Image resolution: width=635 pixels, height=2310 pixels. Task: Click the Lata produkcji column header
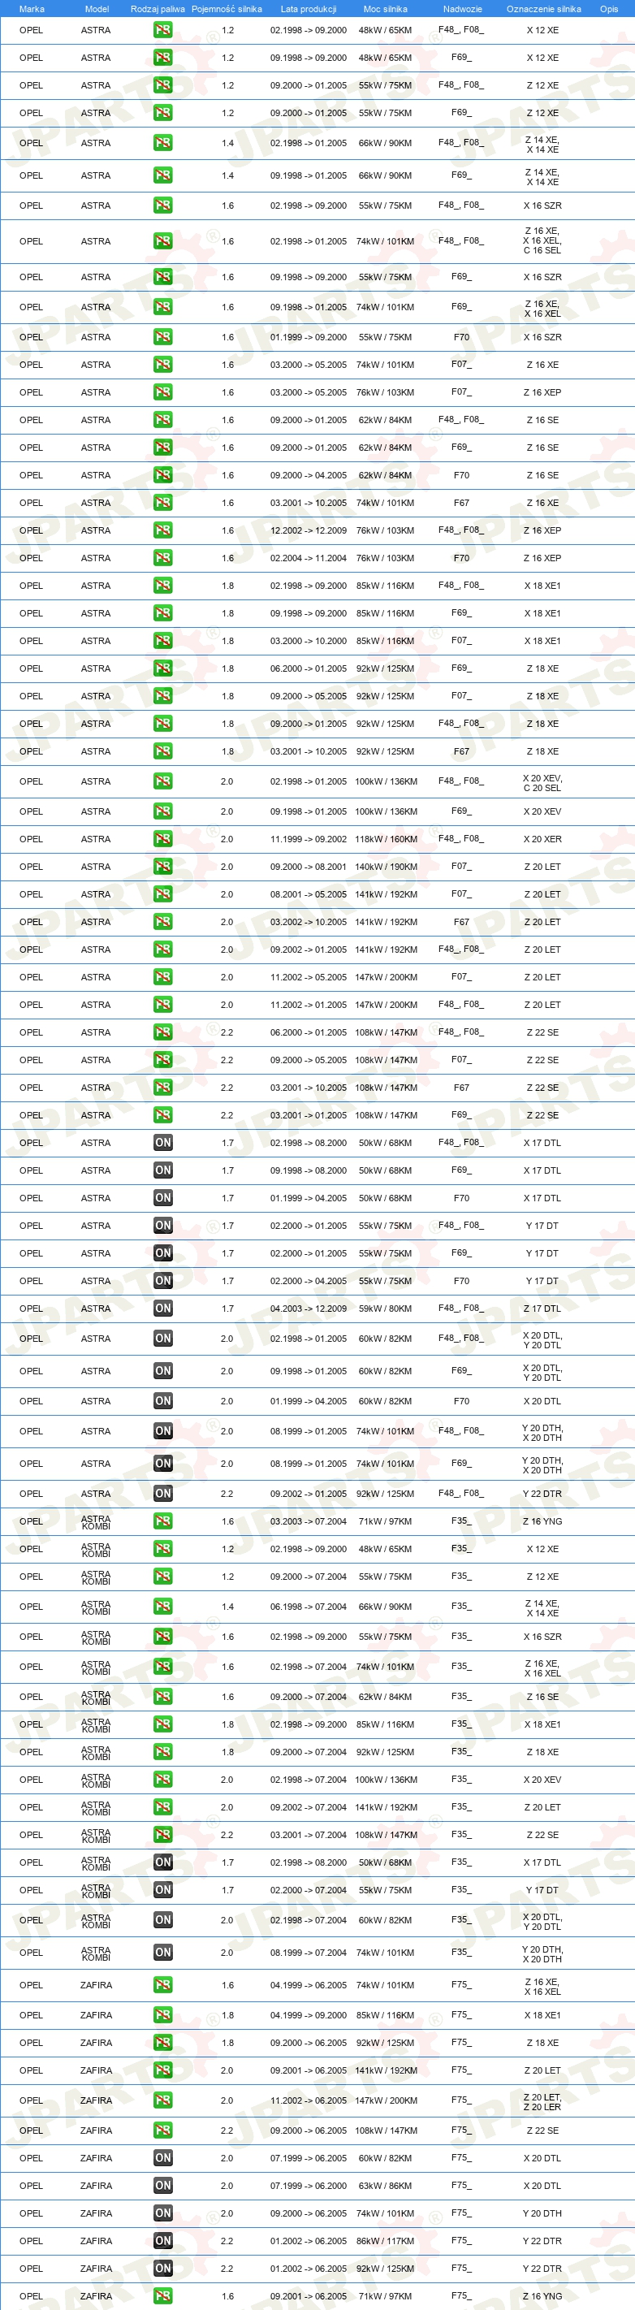tap(309, 9)
